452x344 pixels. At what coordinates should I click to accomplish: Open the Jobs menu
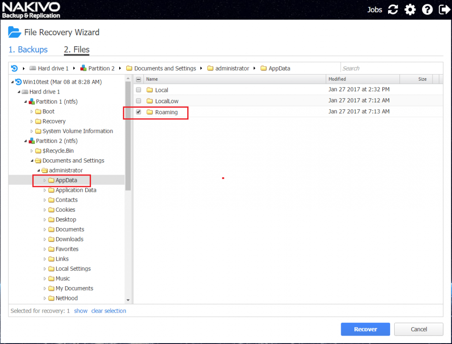pyautogui.click(x=374, y=9)
